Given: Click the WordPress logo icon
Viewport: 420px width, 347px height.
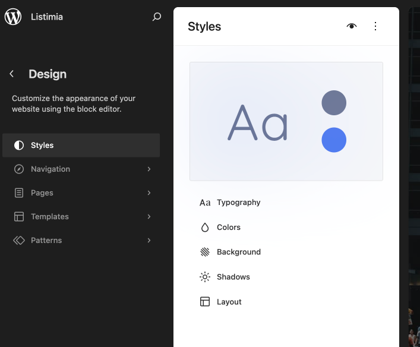Looking at the screenshot, I should pos(13,17).
